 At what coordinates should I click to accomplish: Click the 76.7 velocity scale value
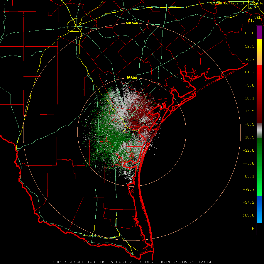[x=250, y=59]
